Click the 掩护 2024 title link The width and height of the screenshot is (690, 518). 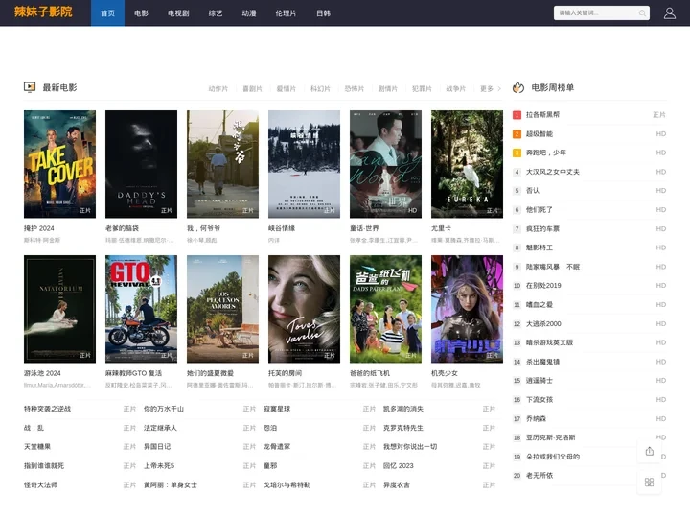[38, 228]
